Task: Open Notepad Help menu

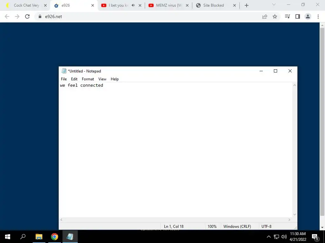Action: click(115, 79)
